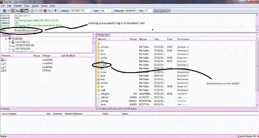Click the Help question mark icon

(x=55, y=11)
